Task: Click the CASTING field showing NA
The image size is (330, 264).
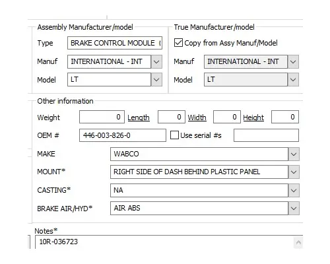Action: tap(199, 190)
